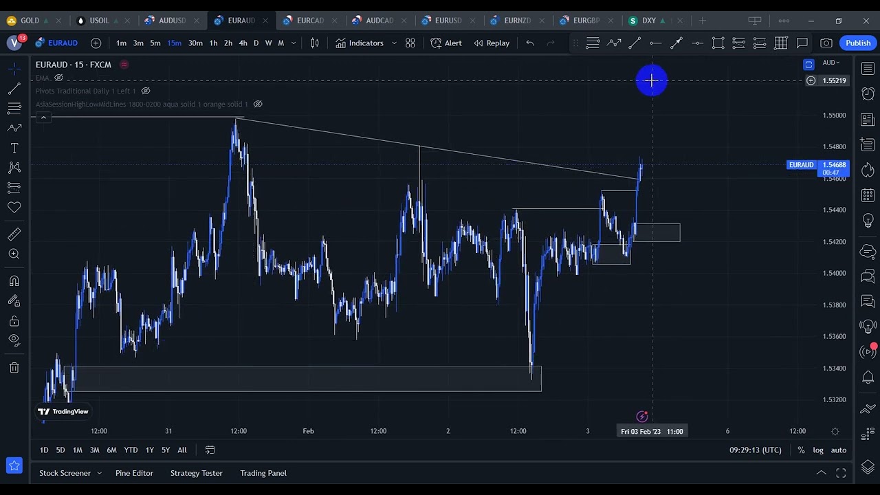Switch to the DXY tab
Viewport: 880px width, 495px height.
pyautogui.click(x=649, y=21)
